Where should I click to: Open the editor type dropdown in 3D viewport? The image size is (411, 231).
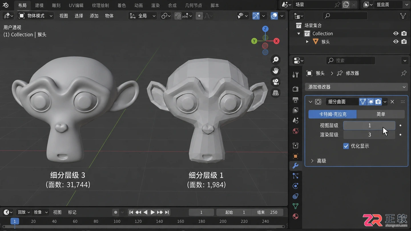(x=8, y=16)
